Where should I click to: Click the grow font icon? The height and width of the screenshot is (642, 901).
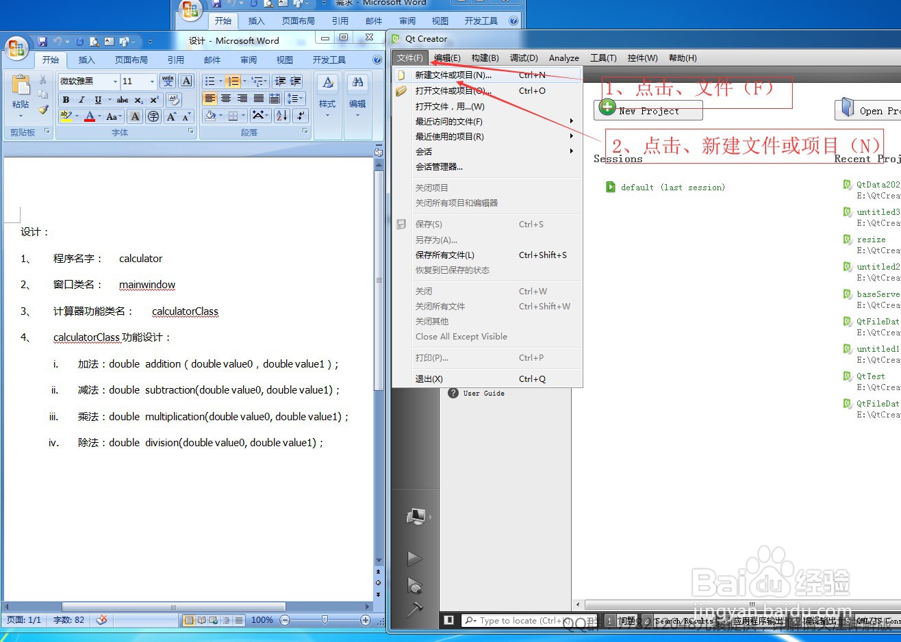[x=171, y=116]
